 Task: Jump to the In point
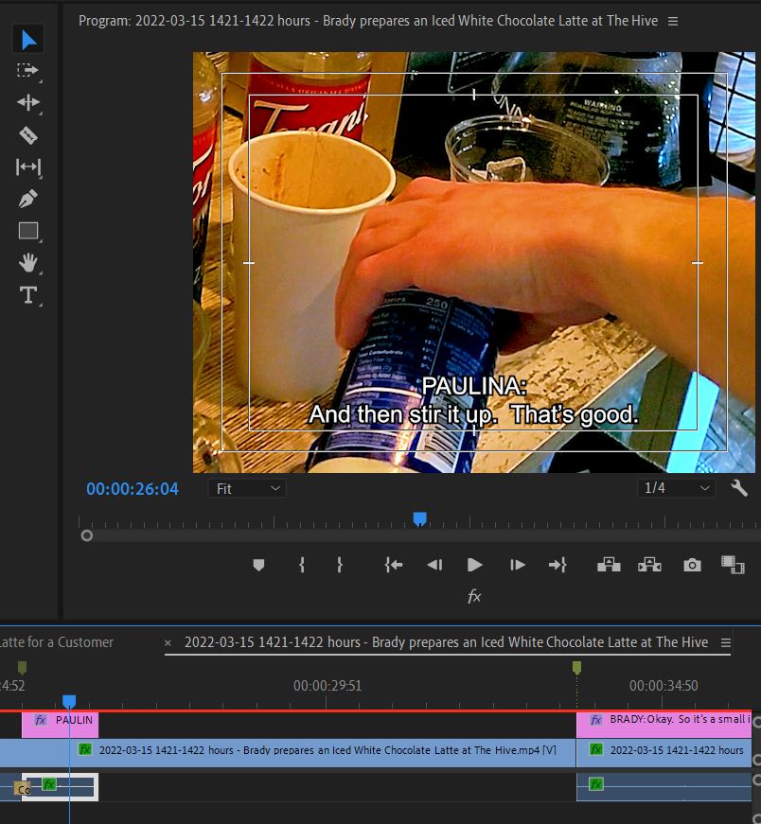(x=394, y=565)
